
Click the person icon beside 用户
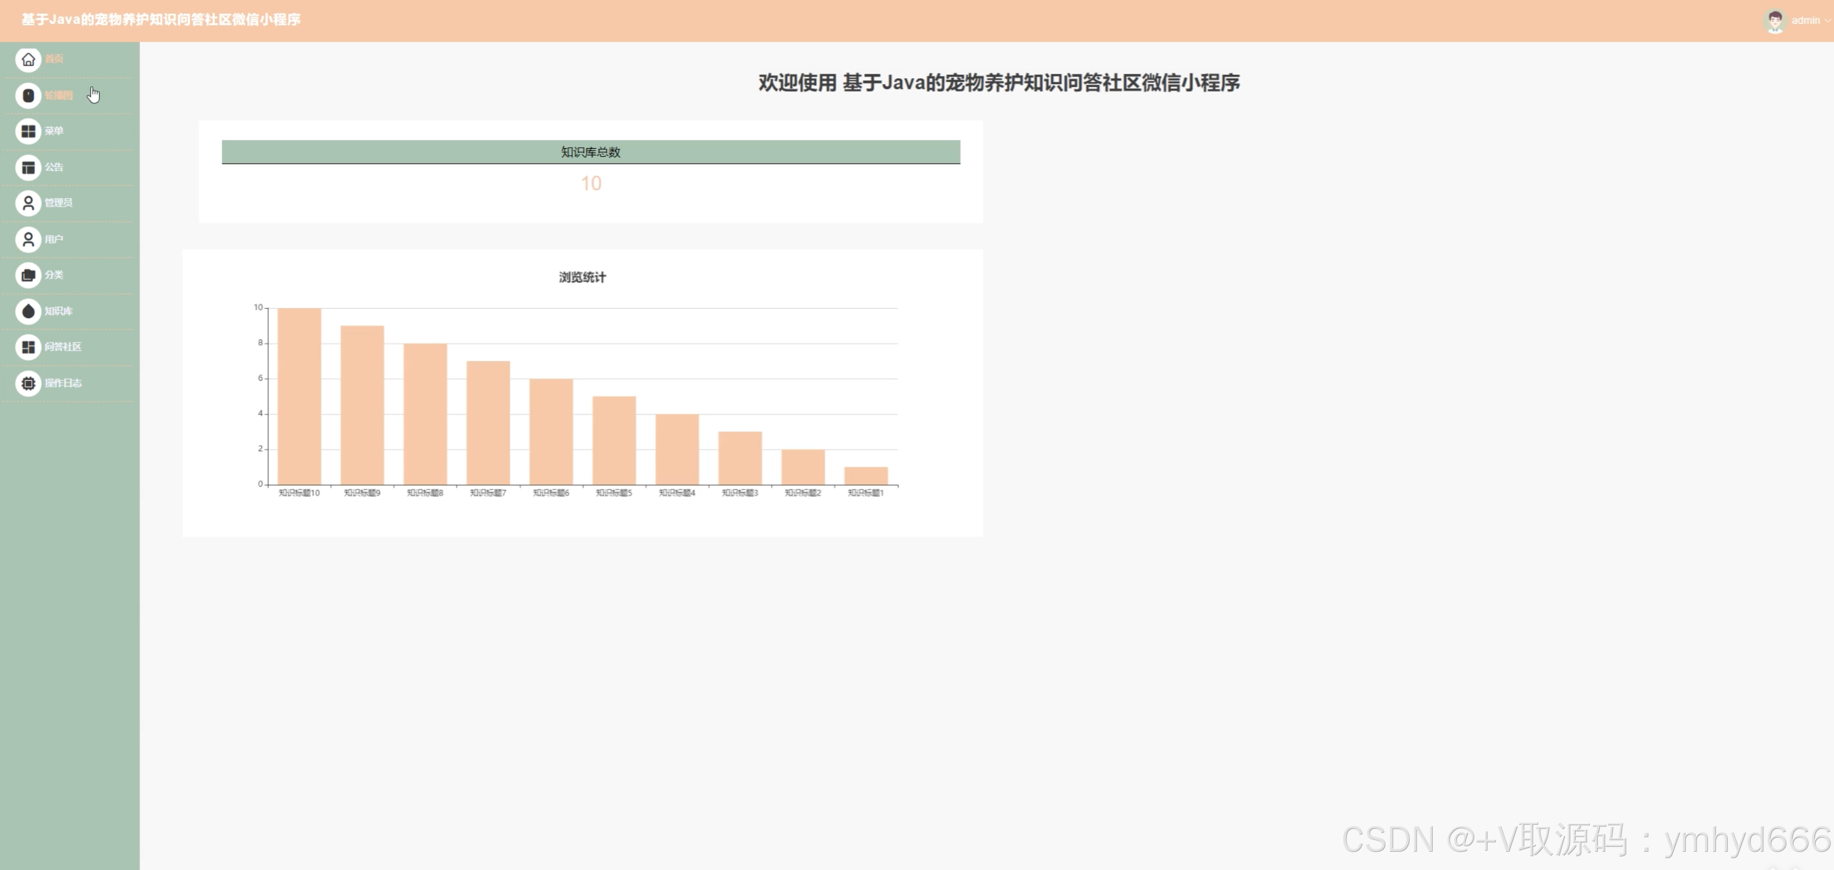coord(28,239)
